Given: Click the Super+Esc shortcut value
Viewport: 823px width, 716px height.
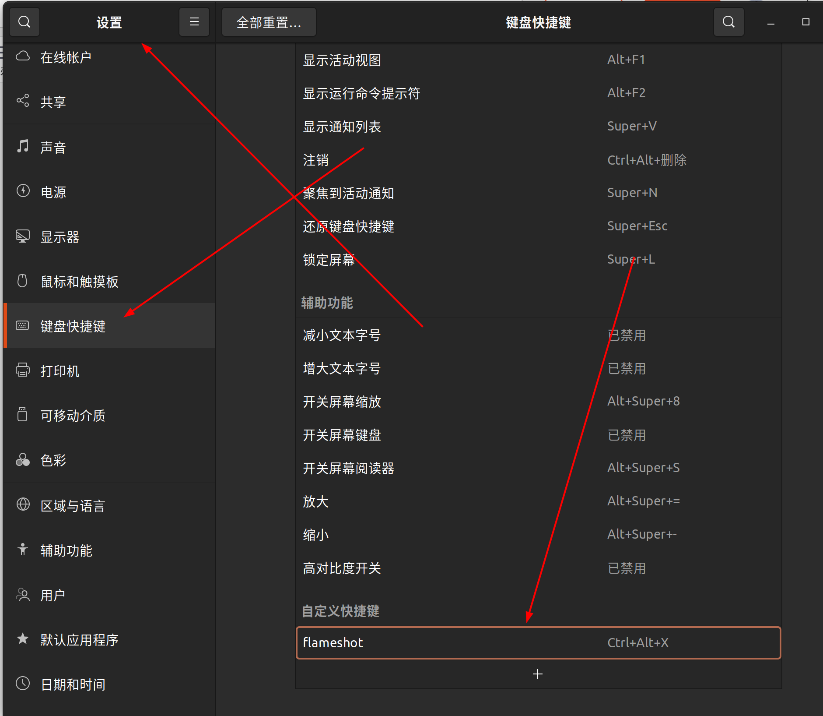Looking at the screenshot, I should click(637, 226).
